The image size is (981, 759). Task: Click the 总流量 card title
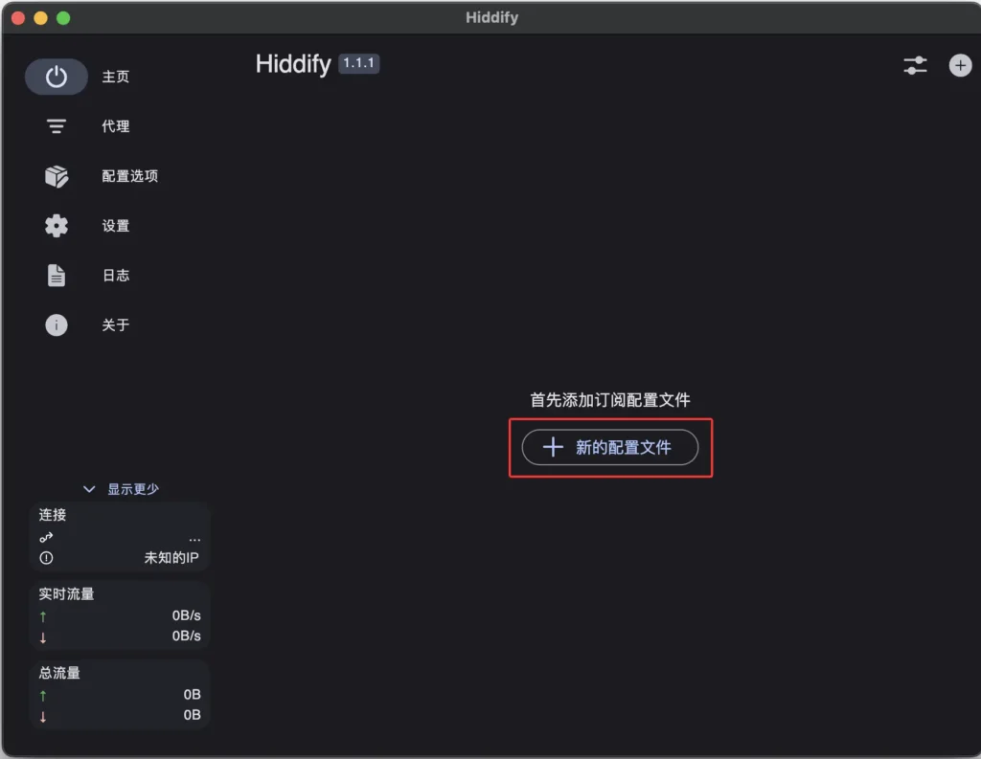click(59, 673)
